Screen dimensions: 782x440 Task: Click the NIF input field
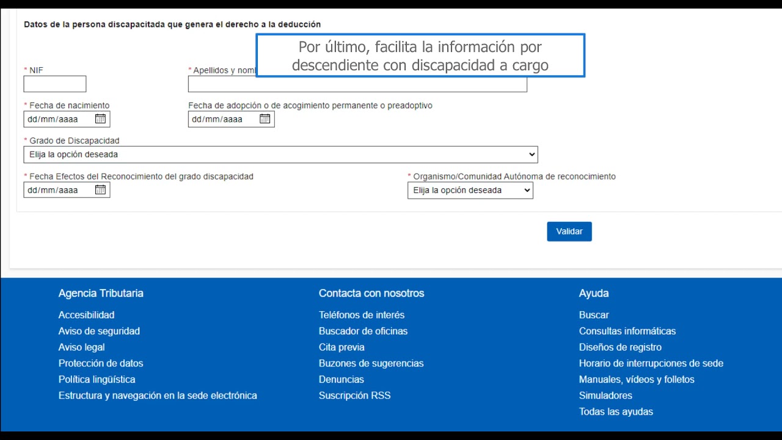[55, 84]
